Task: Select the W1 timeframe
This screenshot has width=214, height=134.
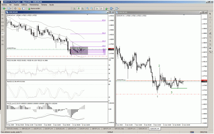Action: click(3, 41)
